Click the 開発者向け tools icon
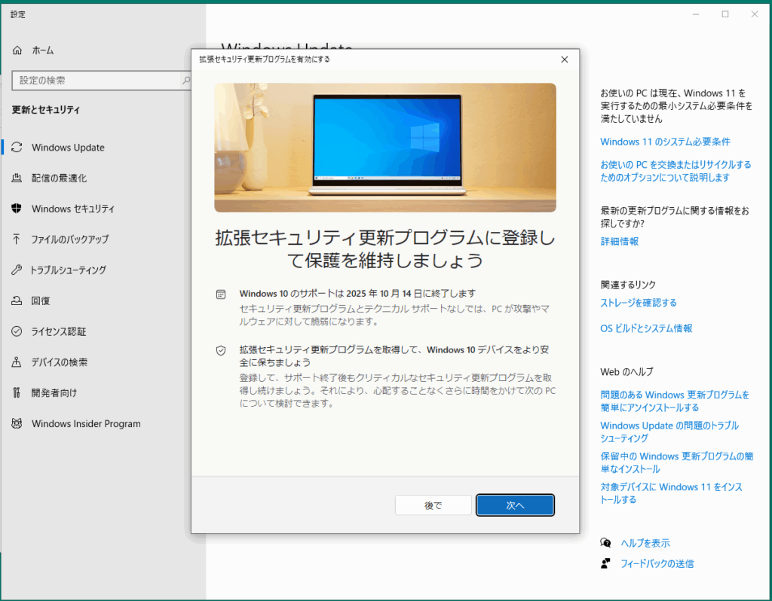This screenshot has height=601, width=772. point(17,392)
